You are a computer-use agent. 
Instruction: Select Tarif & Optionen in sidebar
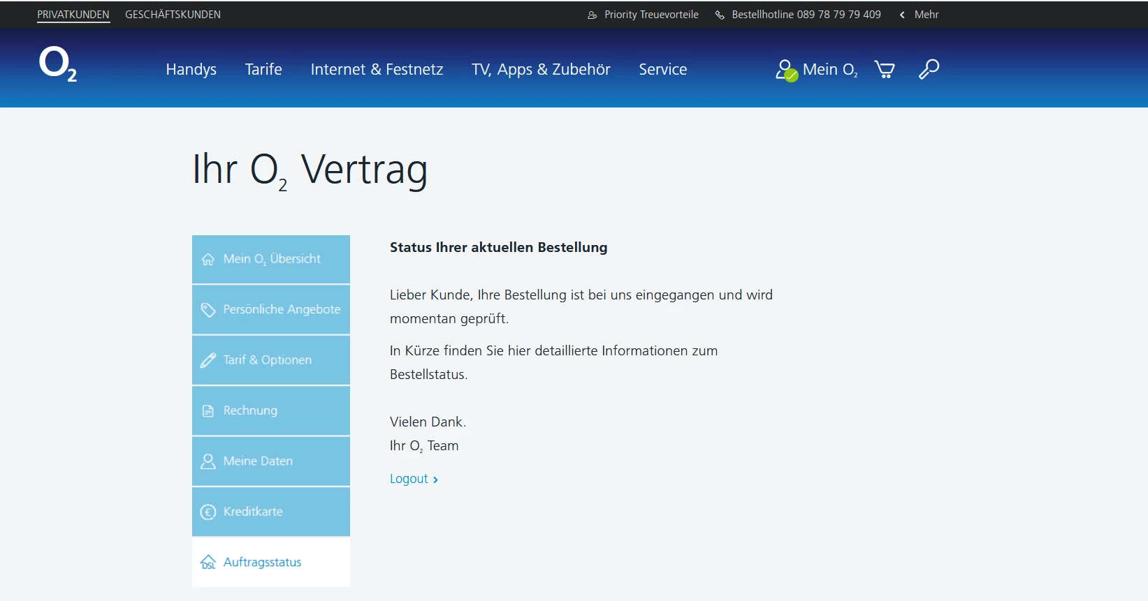point(271,360)
